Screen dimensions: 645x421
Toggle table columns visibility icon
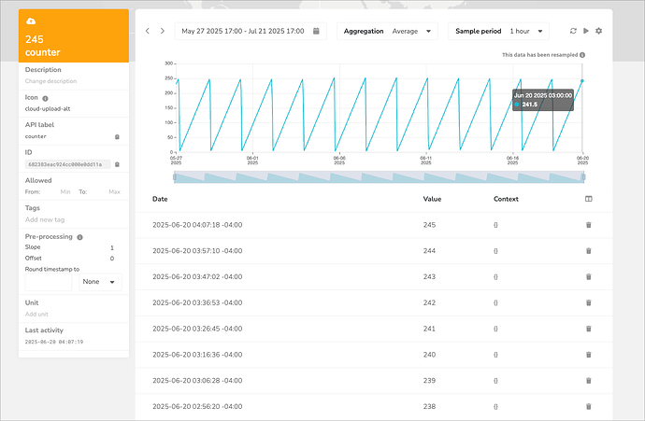click(589, 199)
